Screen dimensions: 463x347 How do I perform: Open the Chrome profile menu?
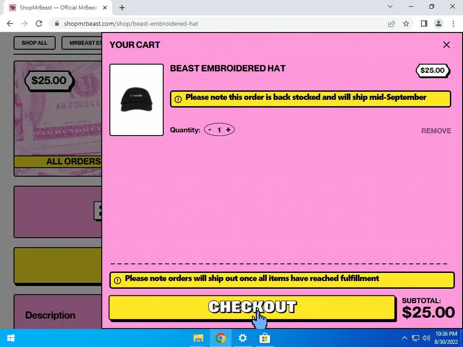click(439, 23)
